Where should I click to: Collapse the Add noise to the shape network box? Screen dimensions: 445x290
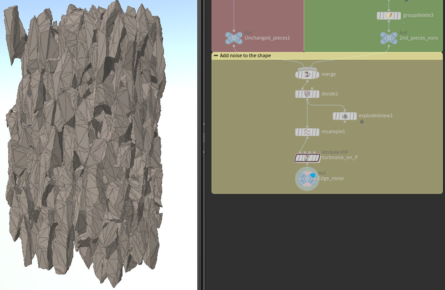pos(215,55)
